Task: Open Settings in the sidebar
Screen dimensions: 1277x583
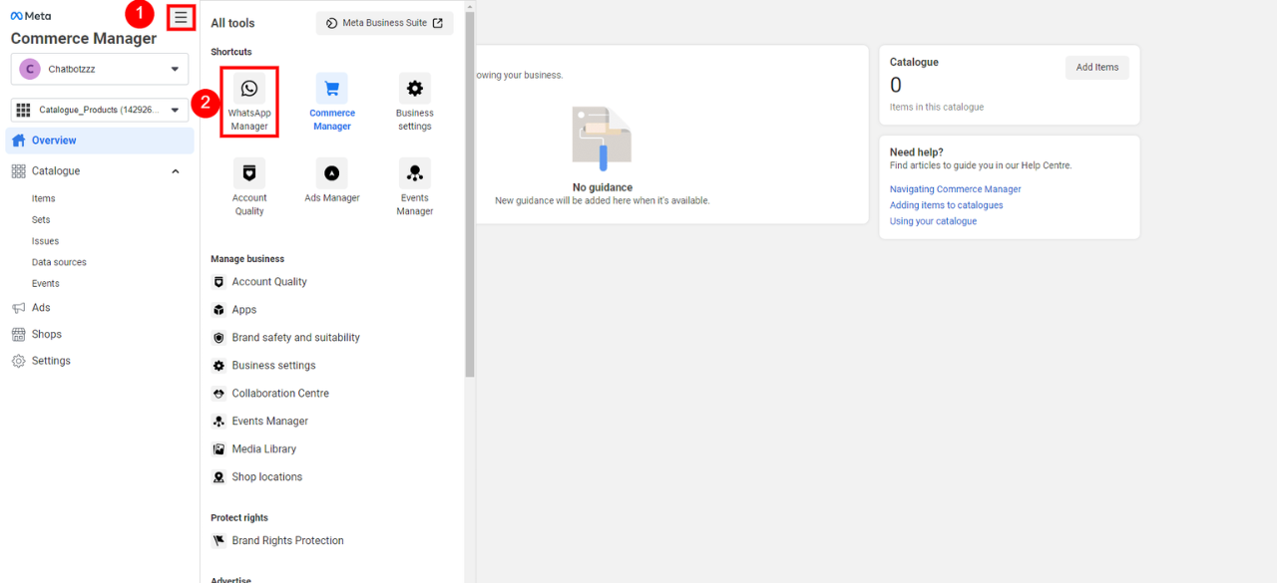Action: [x=51, y=361]
